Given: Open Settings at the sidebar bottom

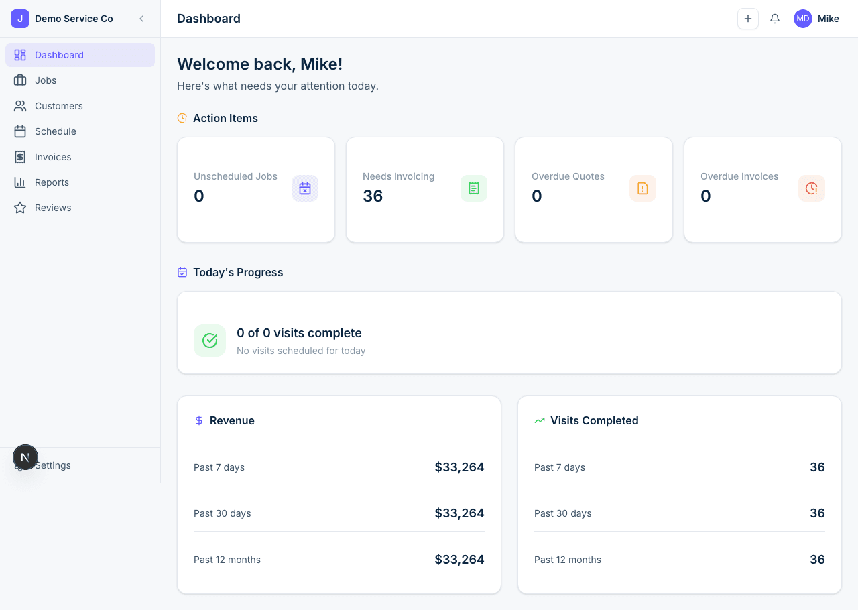Looking at the screenshot, I should coord(80,465).
